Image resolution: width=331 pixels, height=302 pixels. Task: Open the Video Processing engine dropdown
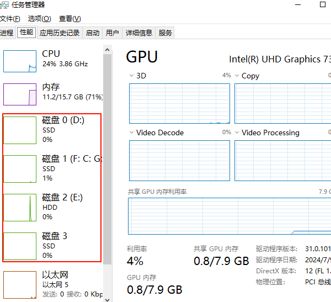[x=237, y=133]
